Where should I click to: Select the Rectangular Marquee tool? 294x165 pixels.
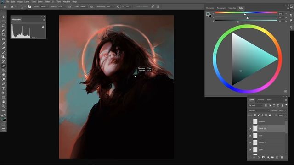tap(3, 22)
